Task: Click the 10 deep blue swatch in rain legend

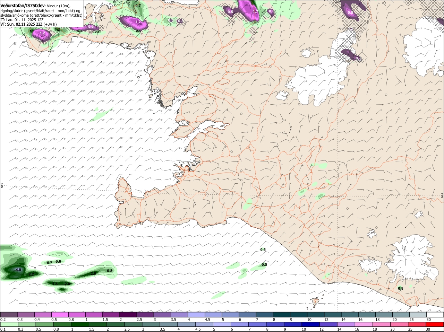Action: [x=311, y=324]
